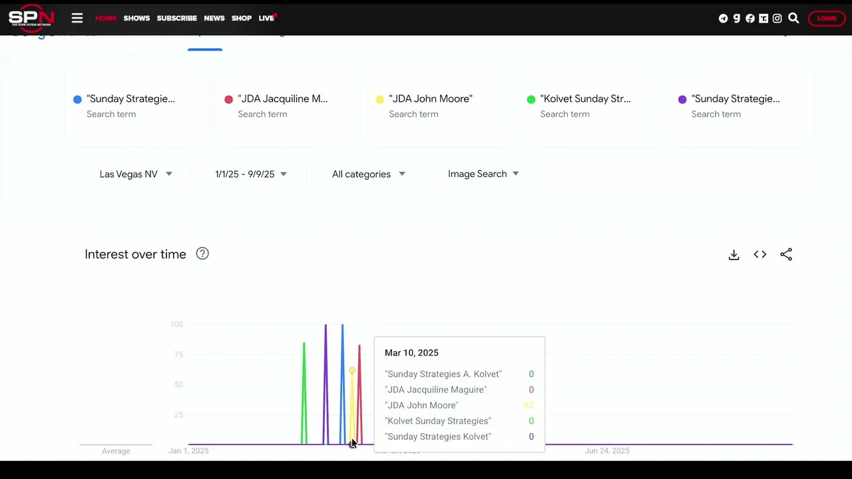Click the Interest over time heading
This screenshot has width=852, height=479.
pos(135,254)
